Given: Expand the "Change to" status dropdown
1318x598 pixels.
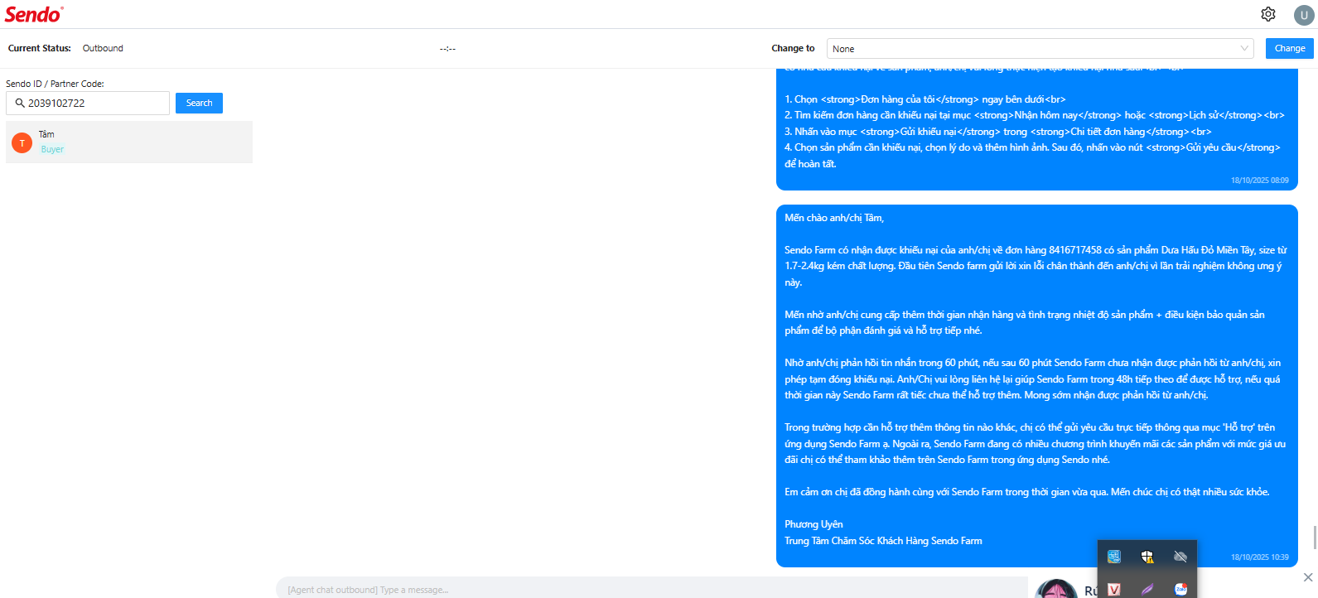Looking at the screenshot, I should click(x=1040, y=49).
